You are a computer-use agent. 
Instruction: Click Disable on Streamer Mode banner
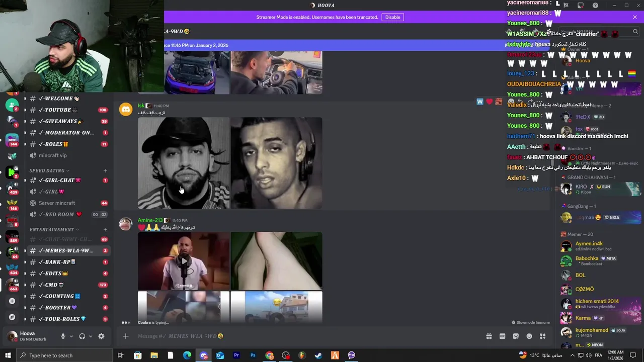tap(392, 17)
